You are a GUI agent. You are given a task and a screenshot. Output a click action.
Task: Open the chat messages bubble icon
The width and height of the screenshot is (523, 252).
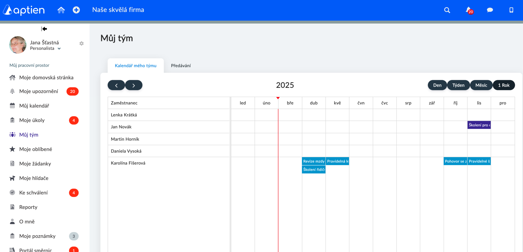point(490,10)
